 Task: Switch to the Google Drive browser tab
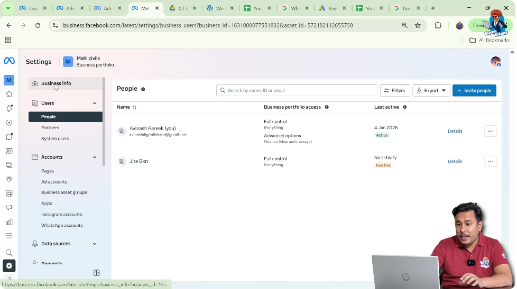pos(183,8)
